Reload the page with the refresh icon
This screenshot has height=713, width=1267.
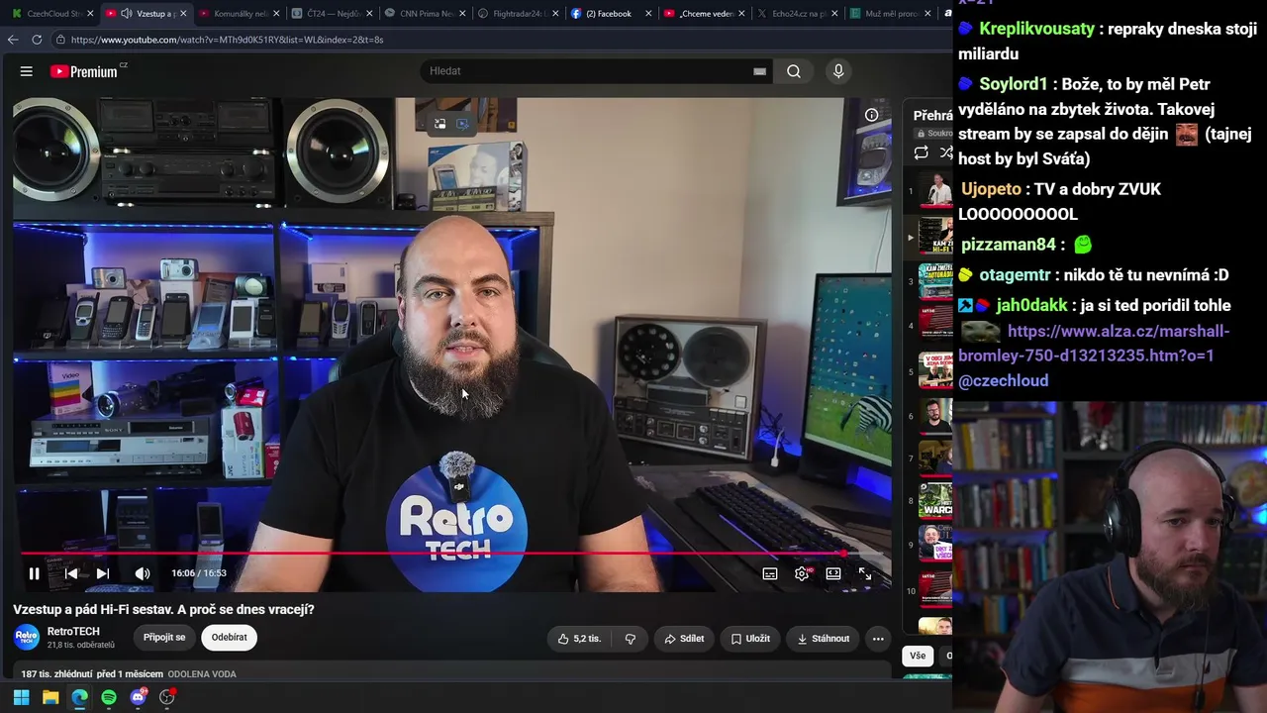tap(37, 40)
